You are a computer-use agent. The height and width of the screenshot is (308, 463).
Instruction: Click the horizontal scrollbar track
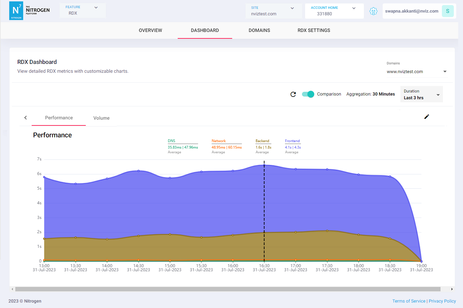(228, 289)
